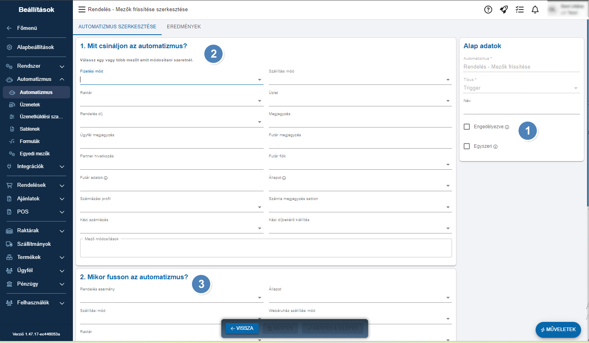This screenshot has width=589, height=343.
Task: Open the Fizetési mód dropdown
Action: (259, 80)
